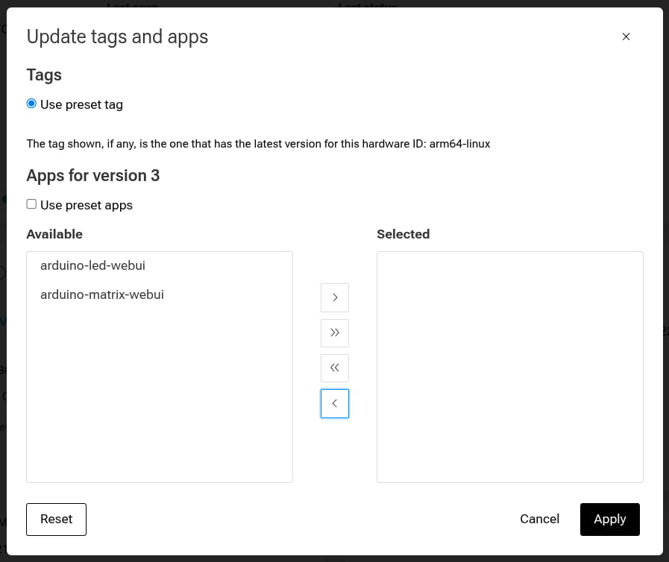Apply the tag and app updates
669x562 pixels.
point(609,519)
